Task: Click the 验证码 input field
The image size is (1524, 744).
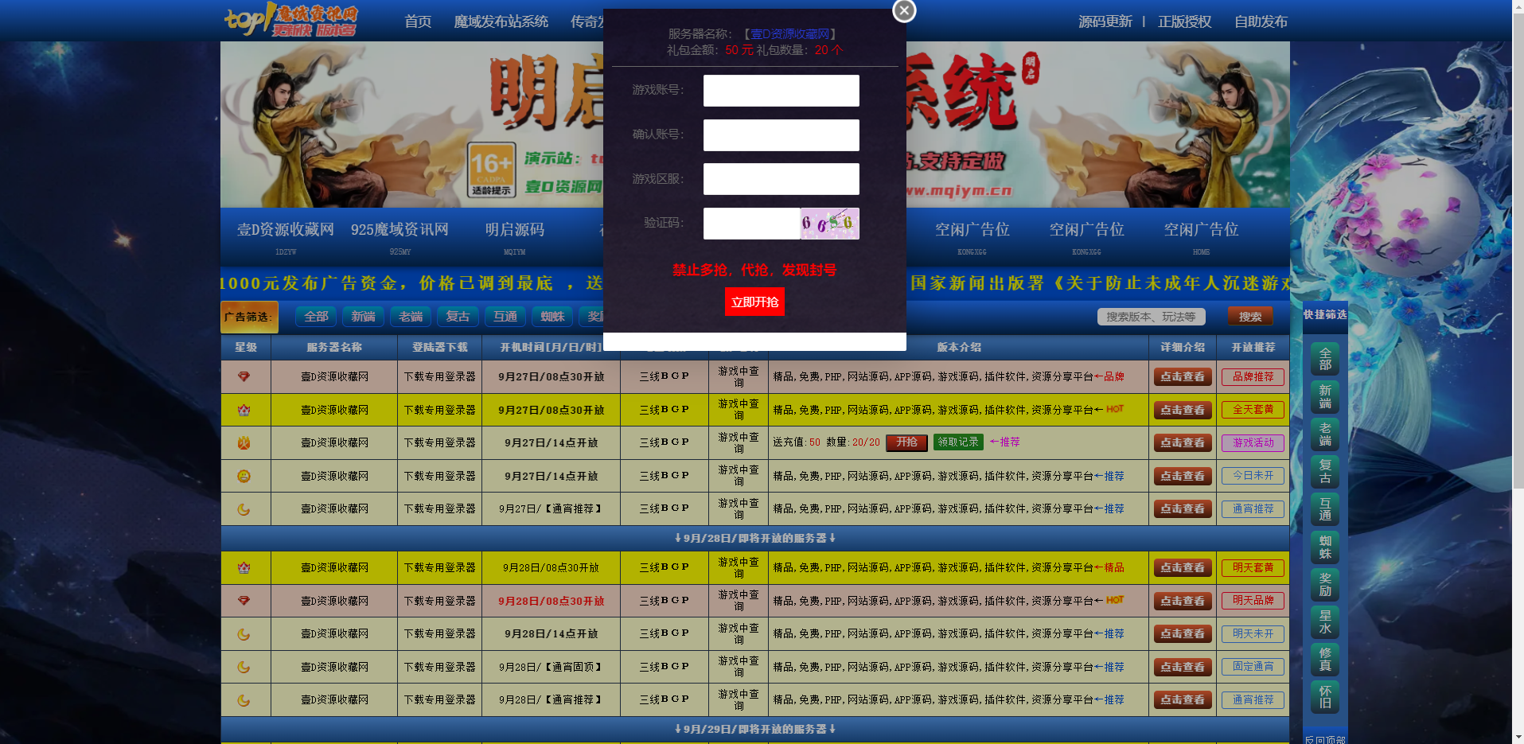Action: click(751, 224)
